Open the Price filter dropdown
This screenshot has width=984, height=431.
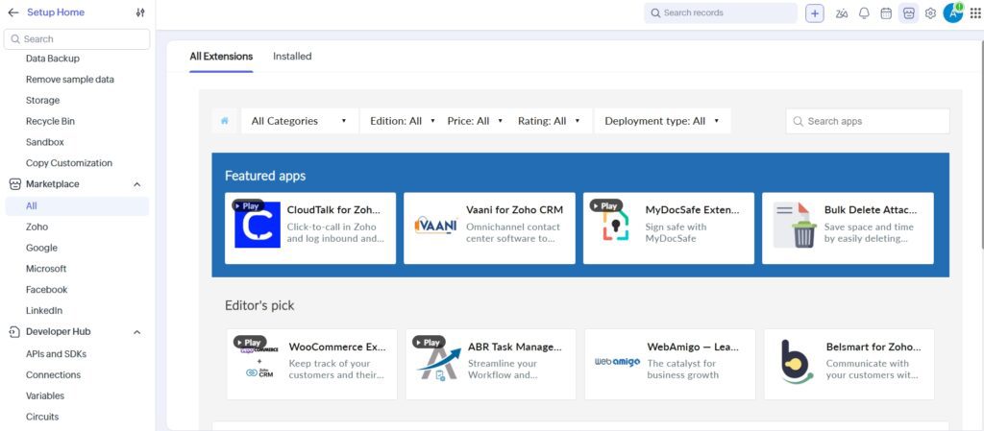coord(475,121)
